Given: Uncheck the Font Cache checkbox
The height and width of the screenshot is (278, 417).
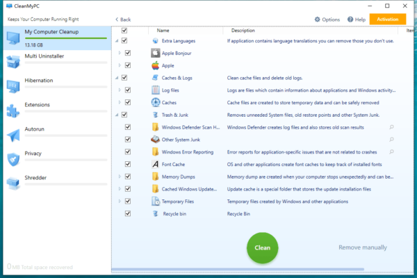Looking at the screenshot, I should [x=128, y=164].
